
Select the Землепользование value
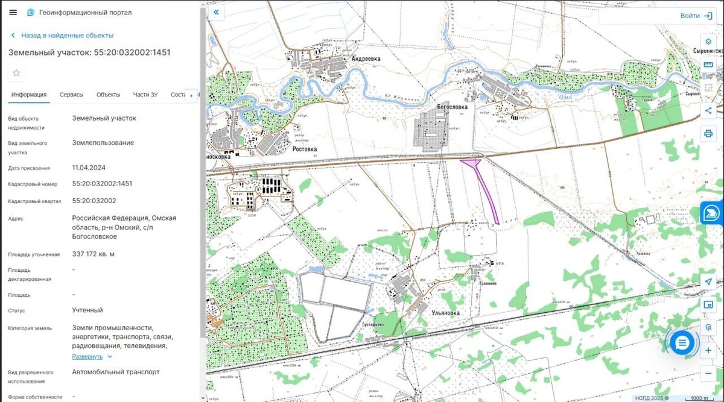[103, 143]
